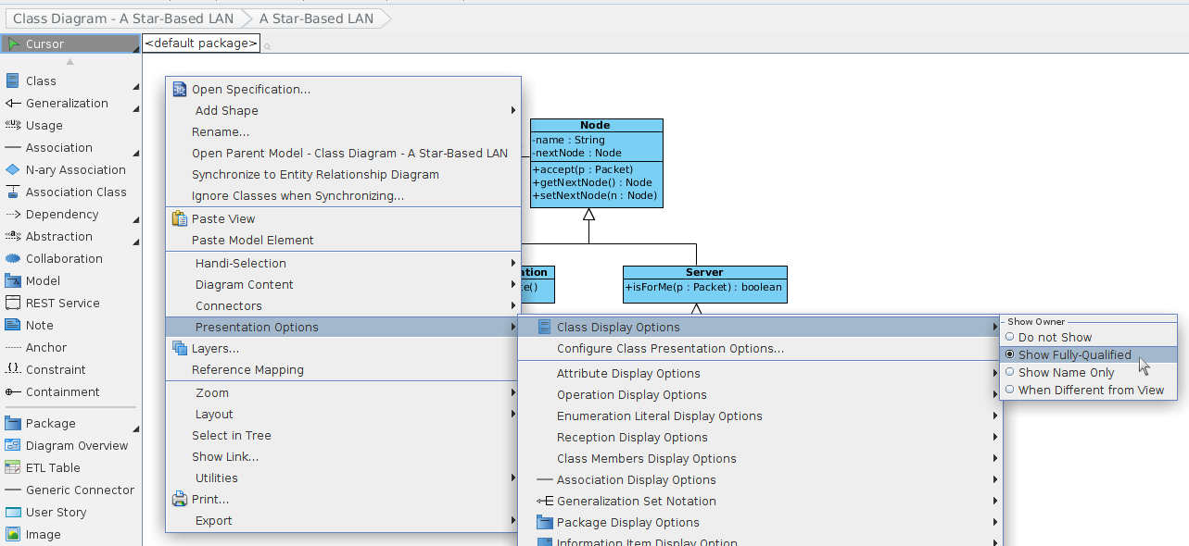The height and width of the screenshot is (546, 1189).
Task: Pick the Collaboration tool icon
Action: point(13,258)
